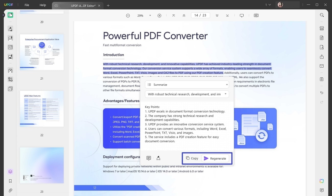The image size is (332, 196).
Task: Select the page 22 thumbnail
Action: coord(41,108)
